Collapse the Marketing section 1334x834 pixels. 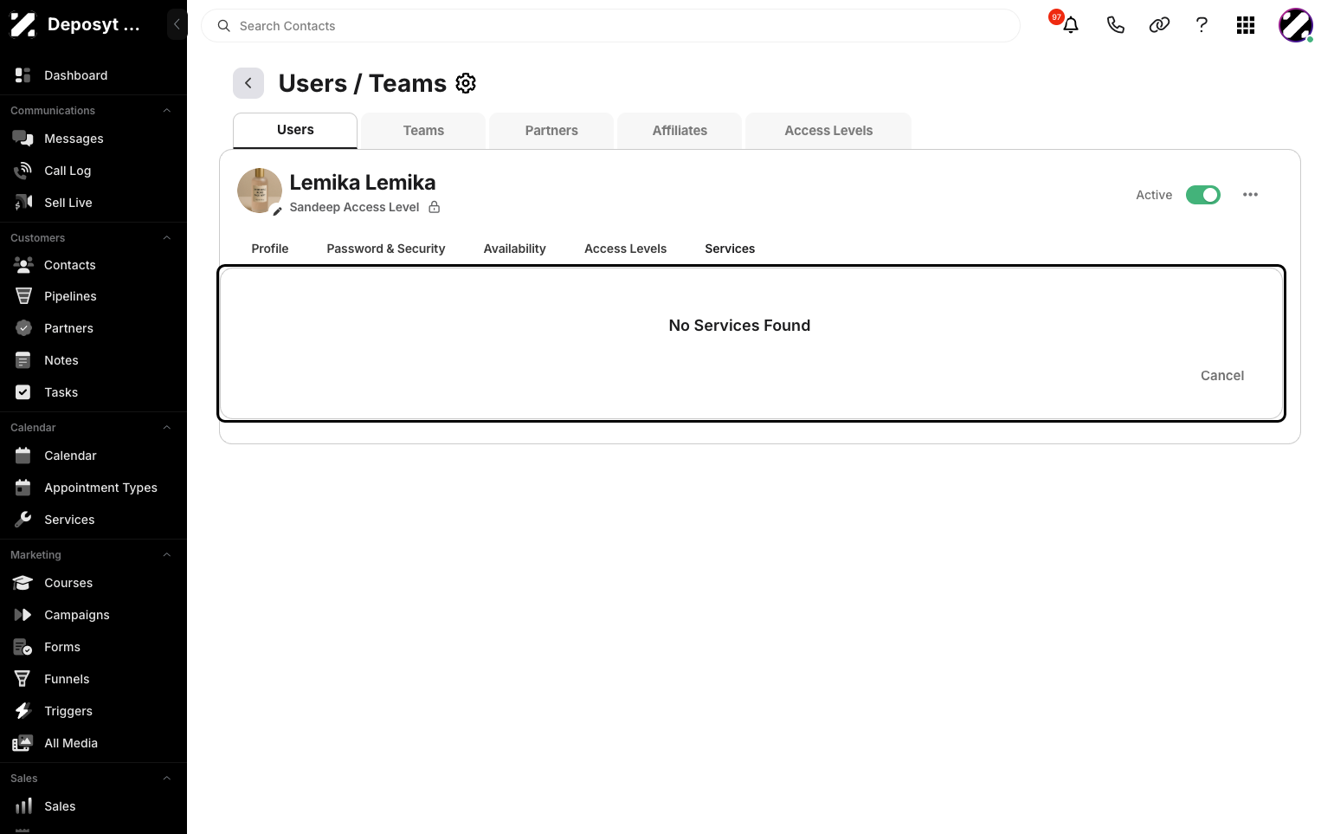(x=167, y=555)
